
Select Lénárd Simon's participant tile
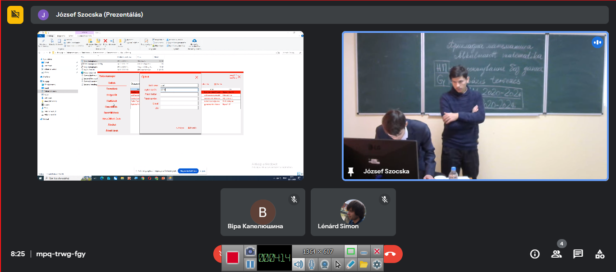pyautogui.click(x=353, y=212)
